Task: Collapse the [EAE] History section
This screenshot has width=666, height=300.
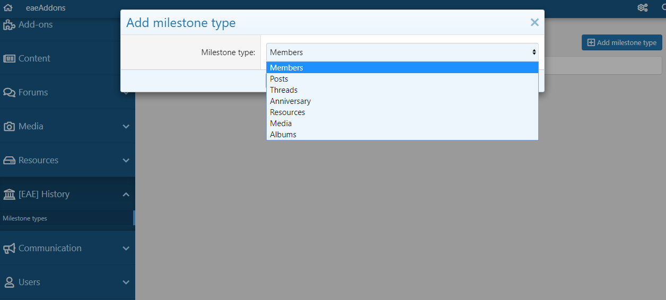Action: 126,194
